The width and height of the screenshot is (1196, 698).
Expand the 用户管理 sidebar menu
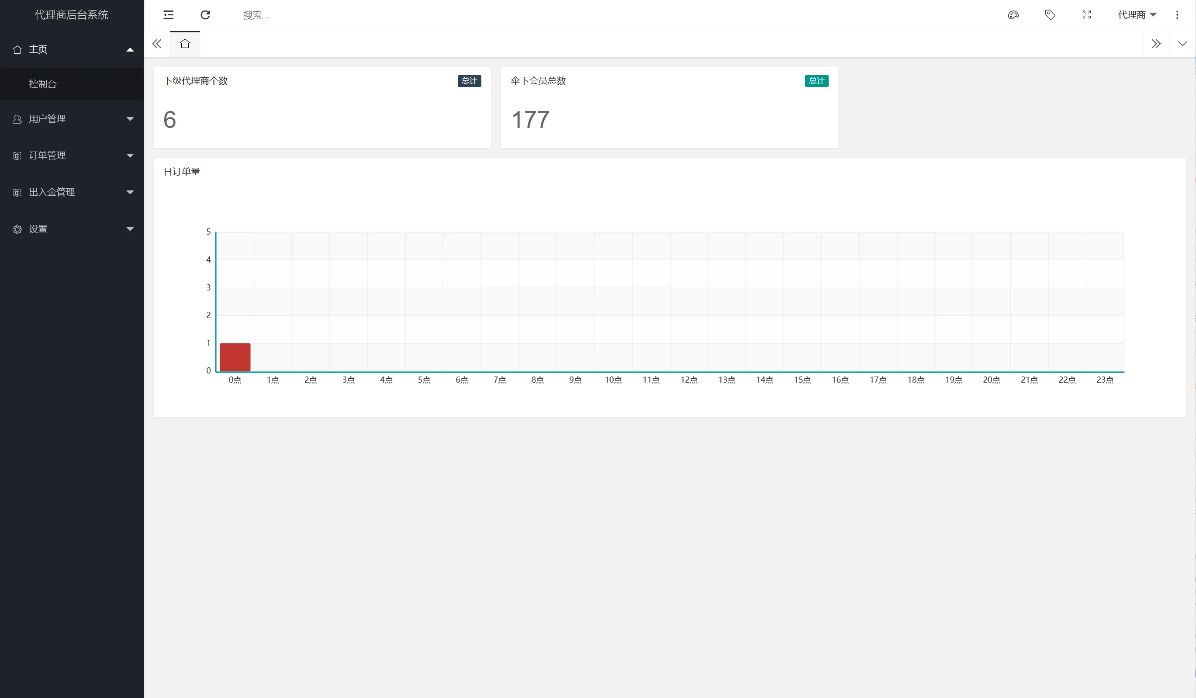tap(71, 119)
